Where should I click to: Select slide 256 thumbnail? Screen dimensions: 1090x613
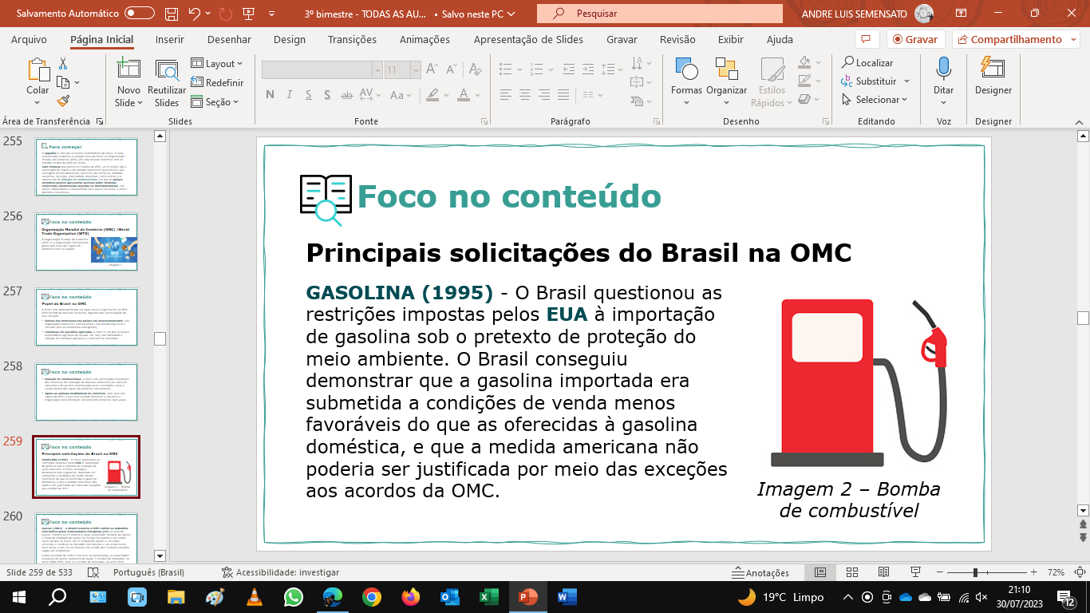tap(86, 242)
